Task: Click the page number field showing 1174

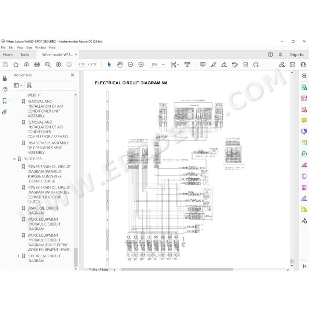Action: point(82,64)
